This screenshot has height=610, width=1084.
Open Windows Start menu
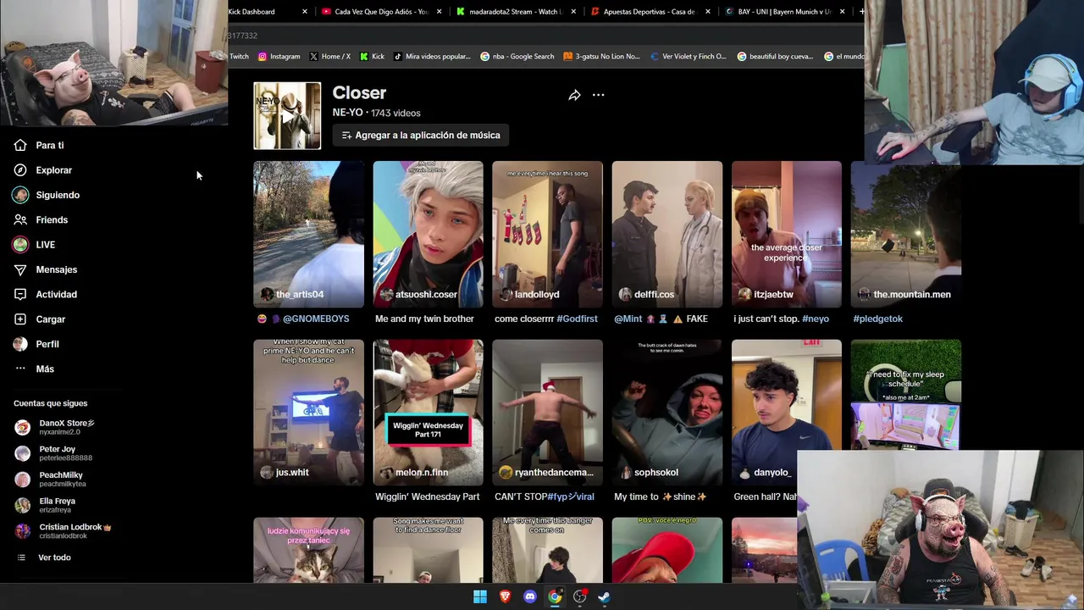click(x=480, y=596)
